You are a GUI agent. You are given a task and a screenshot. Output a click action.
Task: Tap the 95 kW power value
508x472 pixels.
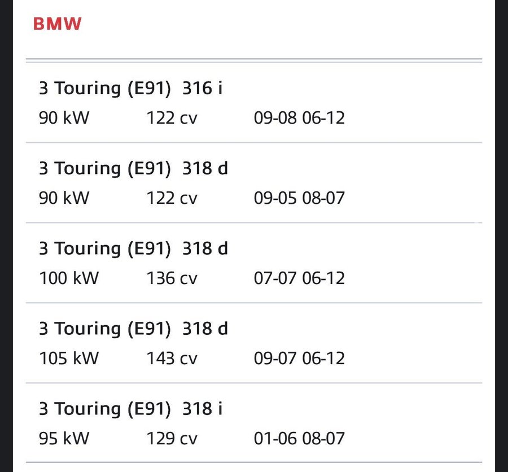point(64,439)
